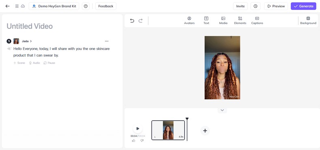Redo the last action

[x=141, y=21]
